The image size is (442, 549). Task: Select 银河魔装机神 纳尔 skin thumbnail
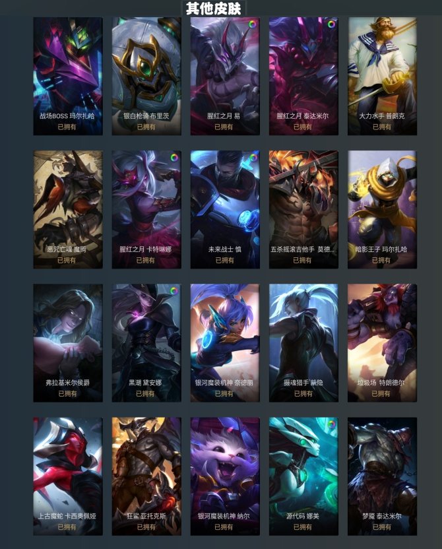point(225,476)
